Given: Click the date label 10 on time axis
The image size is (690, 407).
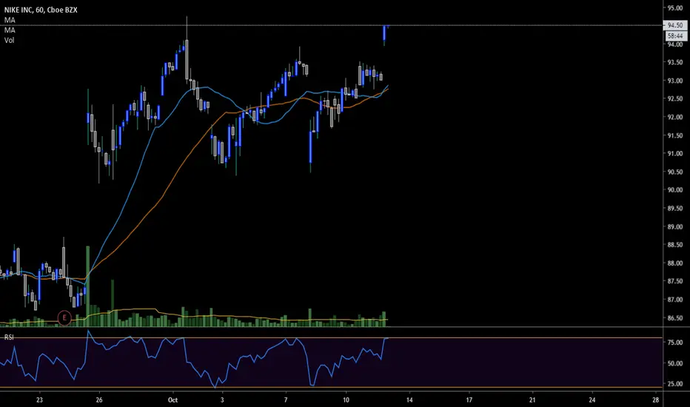Looking at the screenshot, I should point(346,400).
